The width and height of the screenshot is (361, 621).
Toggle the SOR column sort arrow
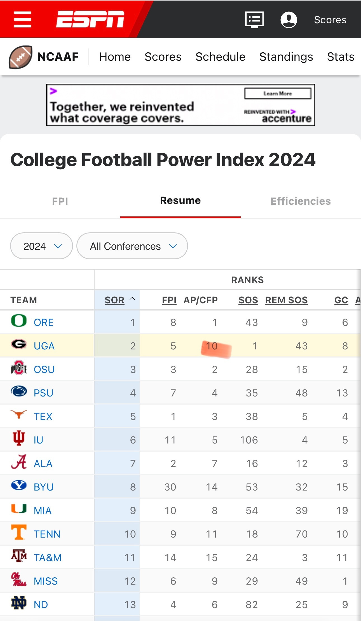pyautogui.click(x=132, y=299)
